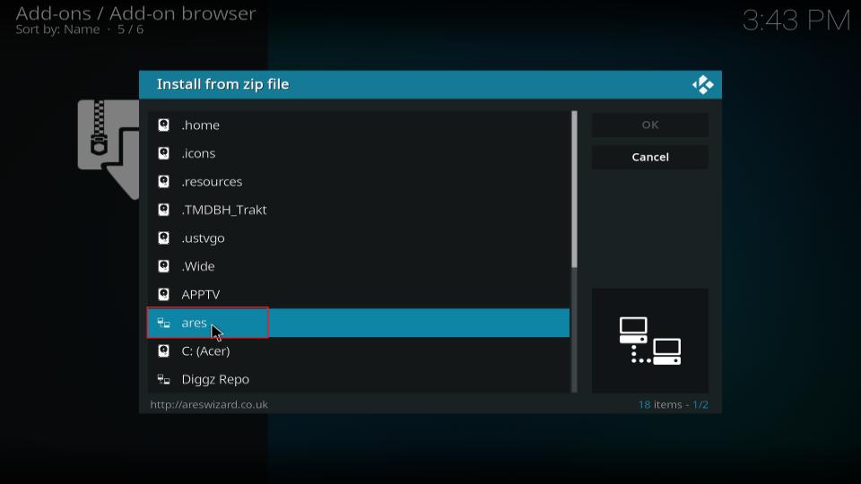861x484 pixels.
Task: Click the network icon beside ares
Action: pyautogui.click(x=163, y=323)
